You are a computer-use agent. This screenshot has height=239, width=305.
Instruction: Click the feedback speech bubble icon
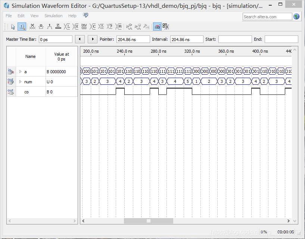coord(85,15)
